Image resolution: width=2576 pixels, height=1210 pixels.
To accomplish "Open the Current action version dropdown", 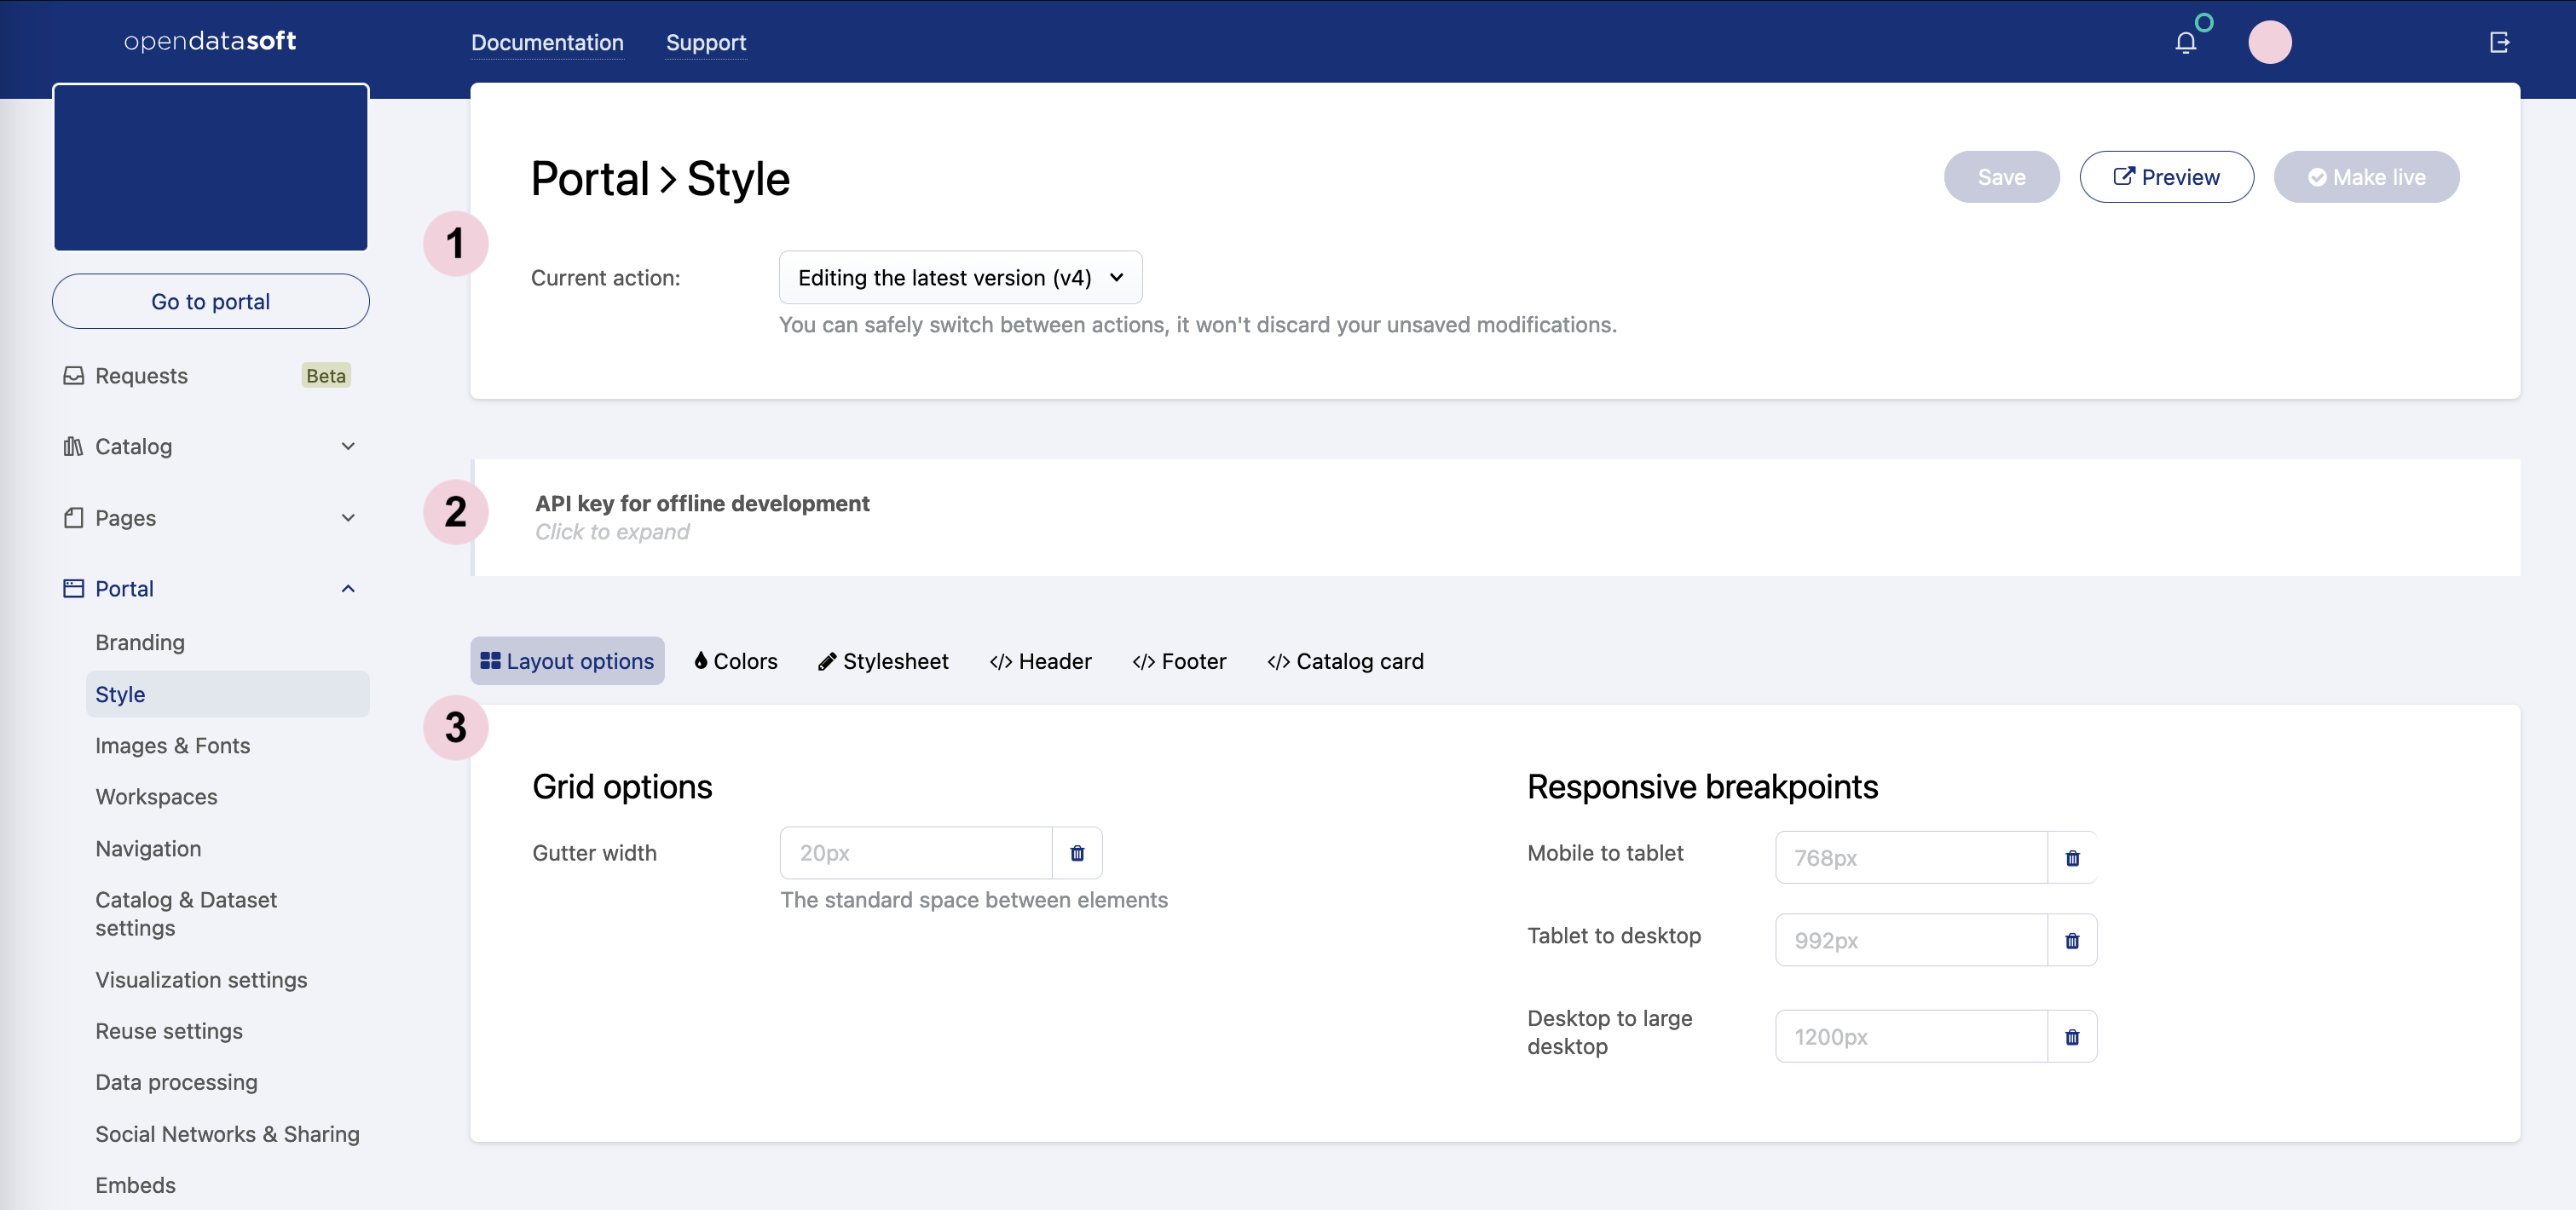I will pos(960,278).
